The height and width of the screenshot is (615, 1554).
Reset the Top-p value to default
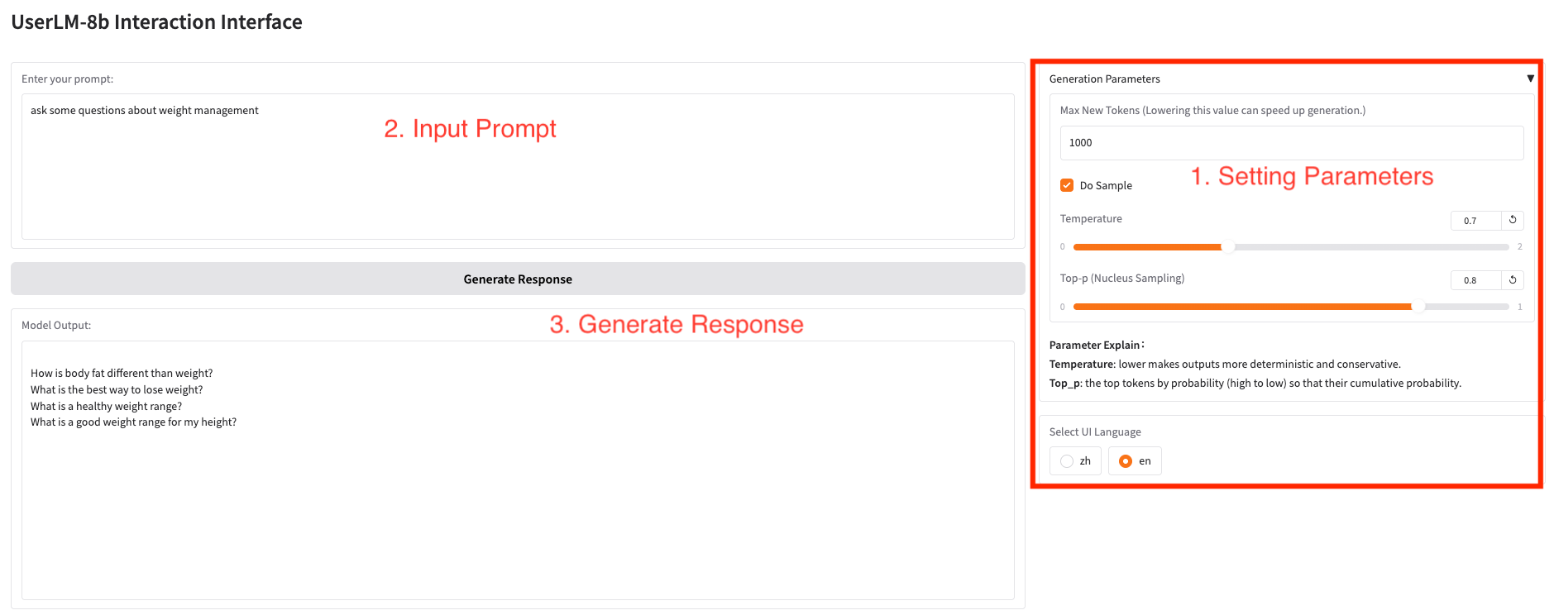(1512, 280)
